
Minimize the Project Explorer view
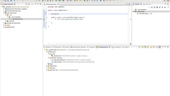[38, 4]
